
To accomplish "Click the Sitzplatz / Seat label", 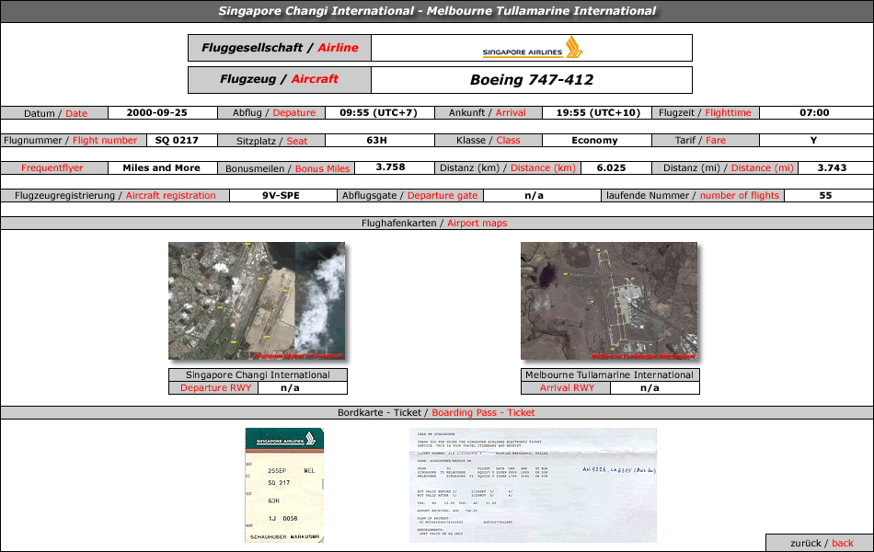I will click(271, 141).
